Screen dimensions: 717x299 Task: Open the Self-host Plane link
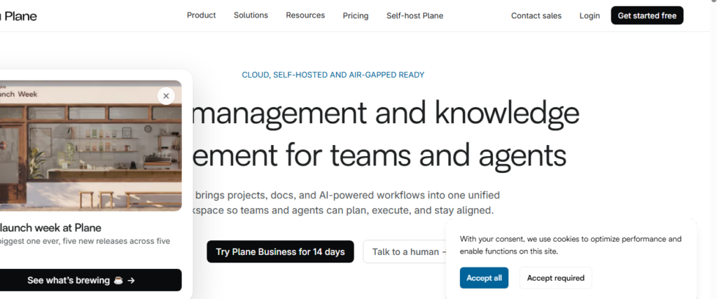click(415, 15)
